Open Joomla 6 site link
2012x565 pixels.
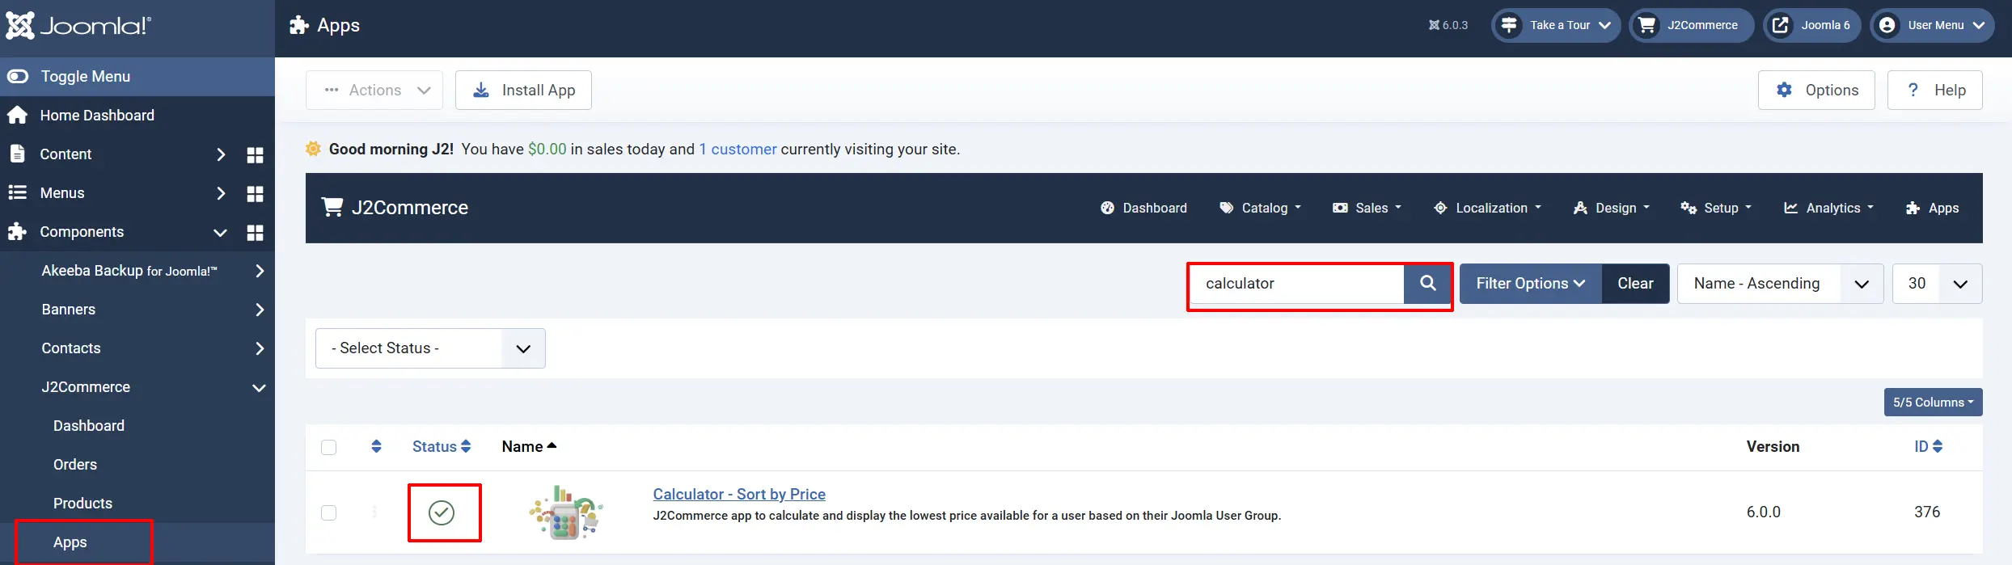1811,25
